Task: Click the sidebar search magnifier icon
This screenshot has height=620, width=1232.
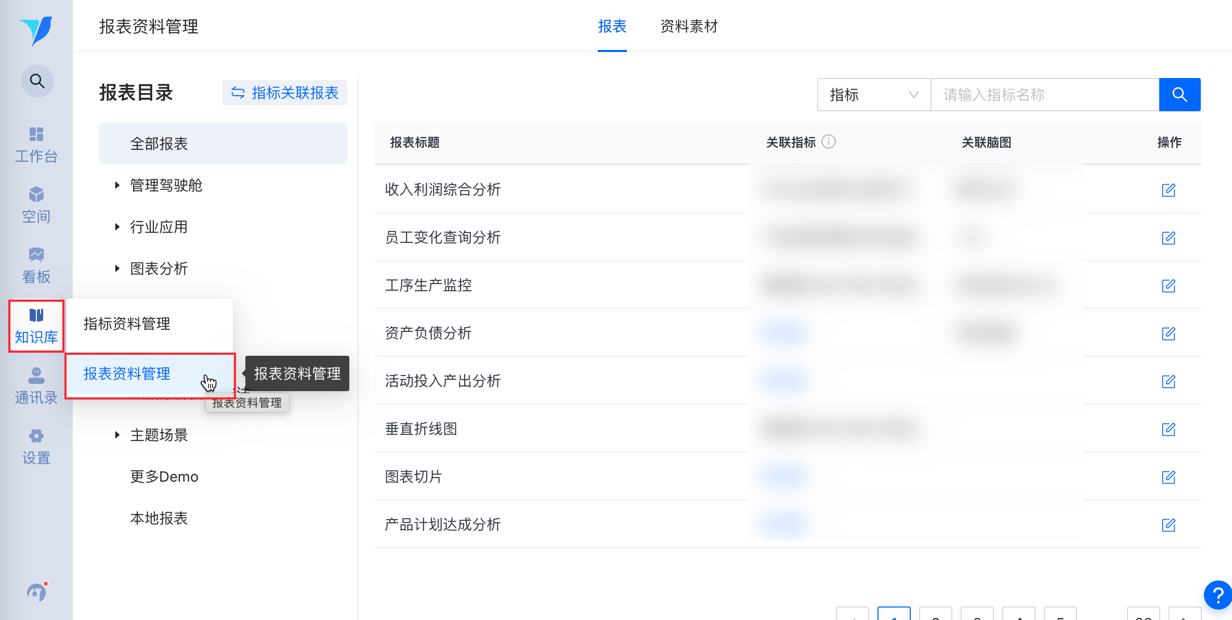Action: pyautogui.click(x=37, y=81)
